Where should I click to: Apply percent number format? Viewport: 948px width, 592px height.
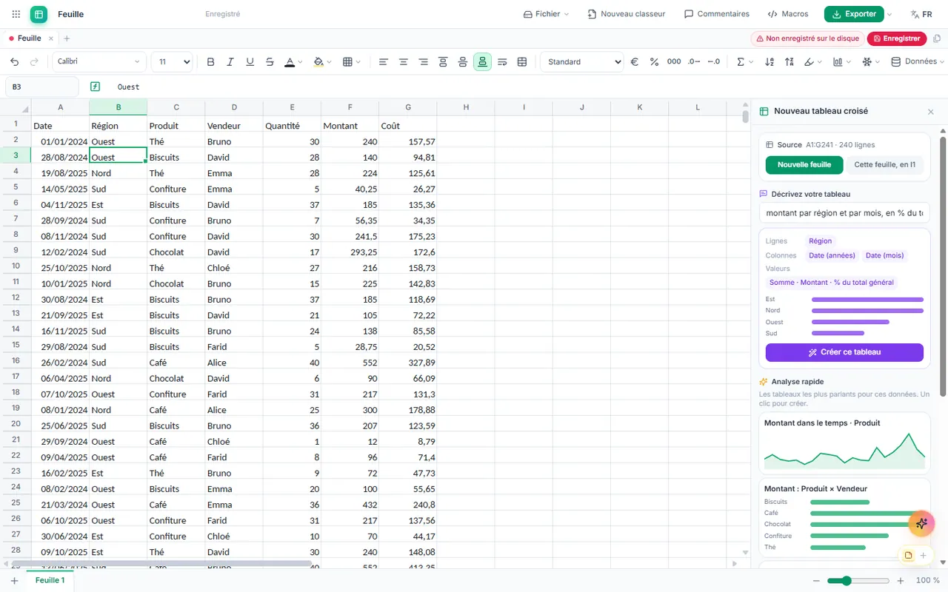[654, 62]
